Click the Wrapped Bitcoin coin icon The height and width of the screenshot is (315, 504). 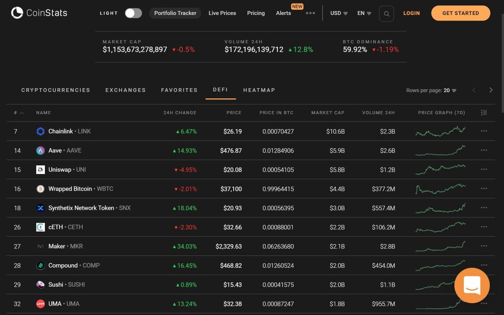[40, 189]
